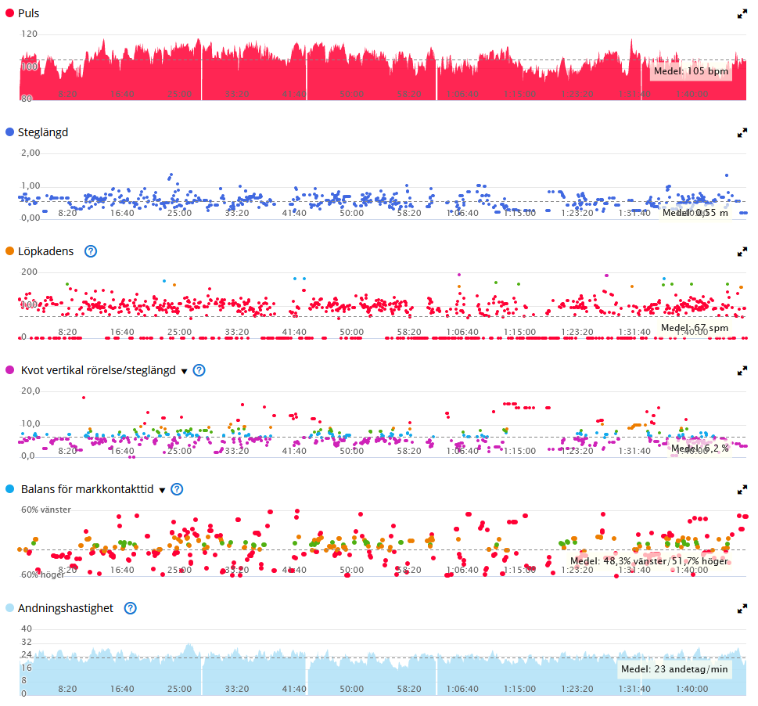This screenshot has height=706, width=758.
Task: Click the orange Löpkadens legend dot
Action: pos(9,251)
